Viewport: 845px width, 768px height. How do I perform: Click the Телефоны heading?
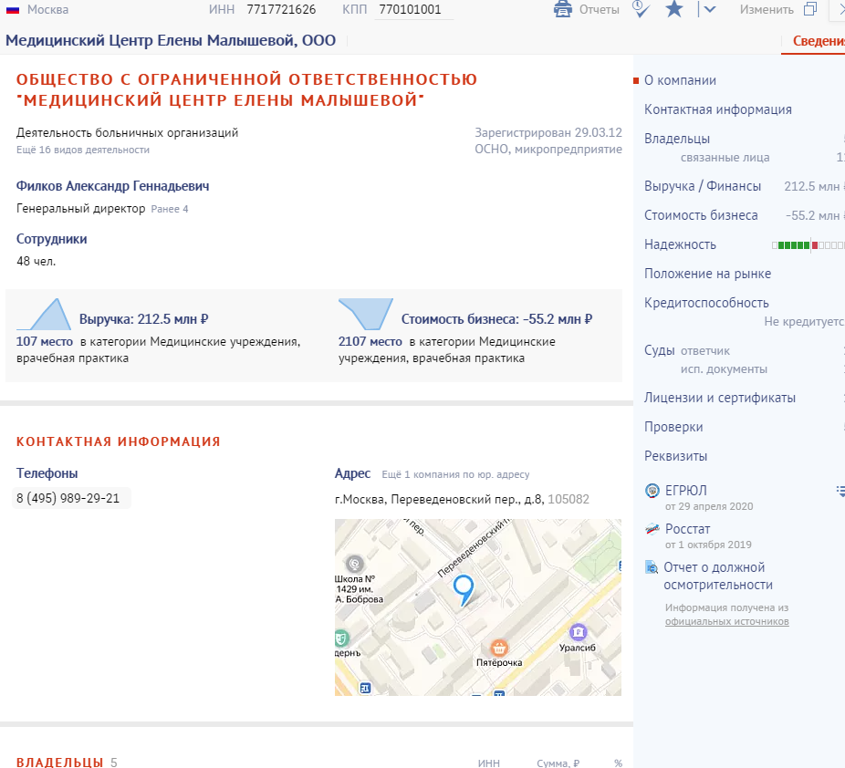pyautogui.click(x=47, y=473)
